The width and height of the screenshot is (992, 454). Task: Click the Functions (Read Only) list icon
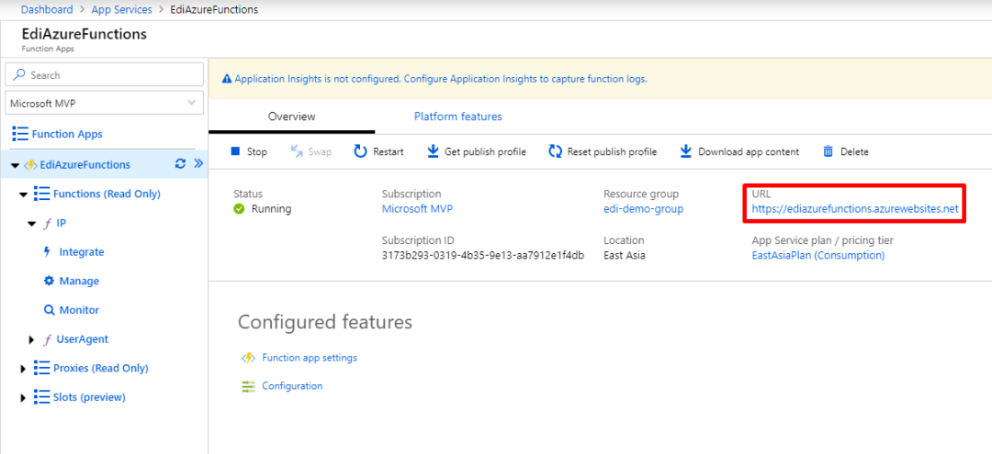(x=41, y=194)
